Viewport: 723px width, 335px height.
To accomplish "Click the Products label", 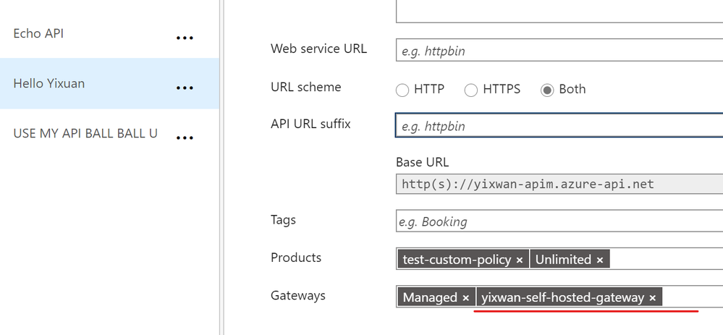I will tap(296, 258).
